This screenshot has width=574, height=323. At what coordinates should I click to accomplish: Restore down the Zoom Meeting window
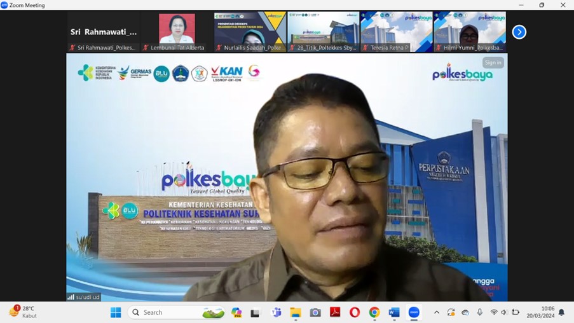point(542,4)
